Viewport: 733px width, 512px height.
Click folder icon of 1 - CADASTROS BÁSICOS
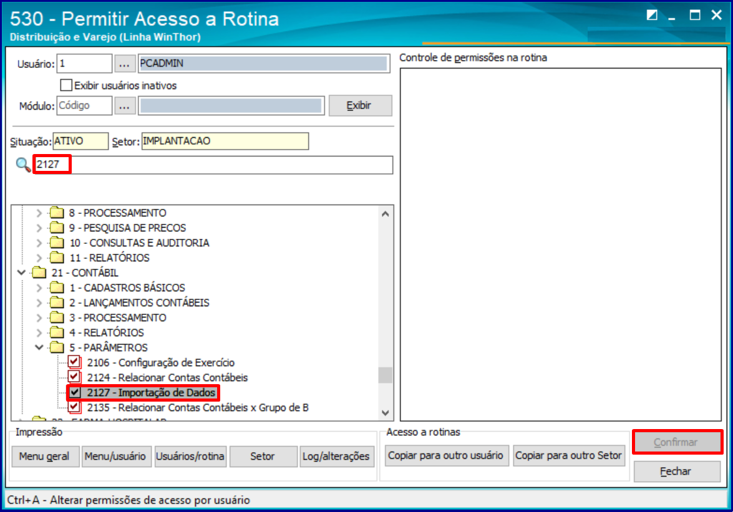coord(57,287)
